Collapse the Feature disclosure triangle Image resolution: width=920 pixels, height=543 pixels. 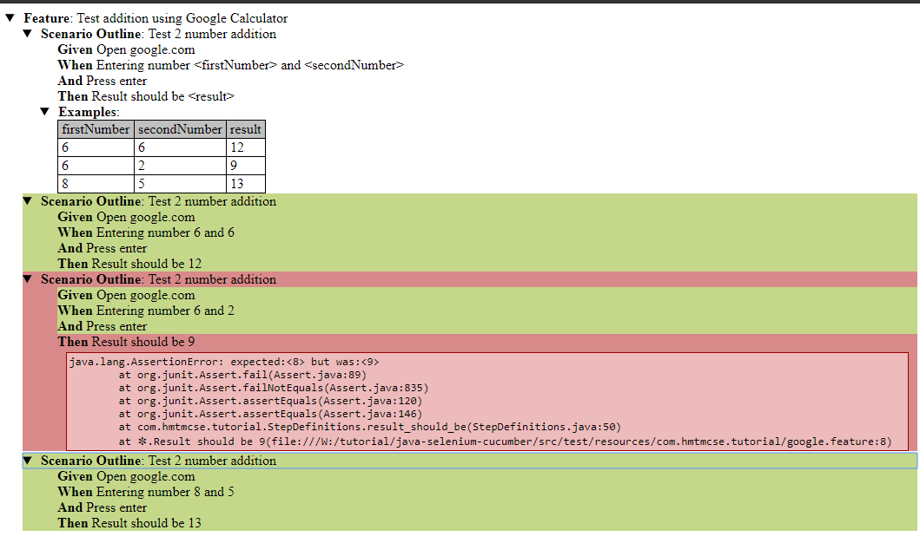pos(11,17)
